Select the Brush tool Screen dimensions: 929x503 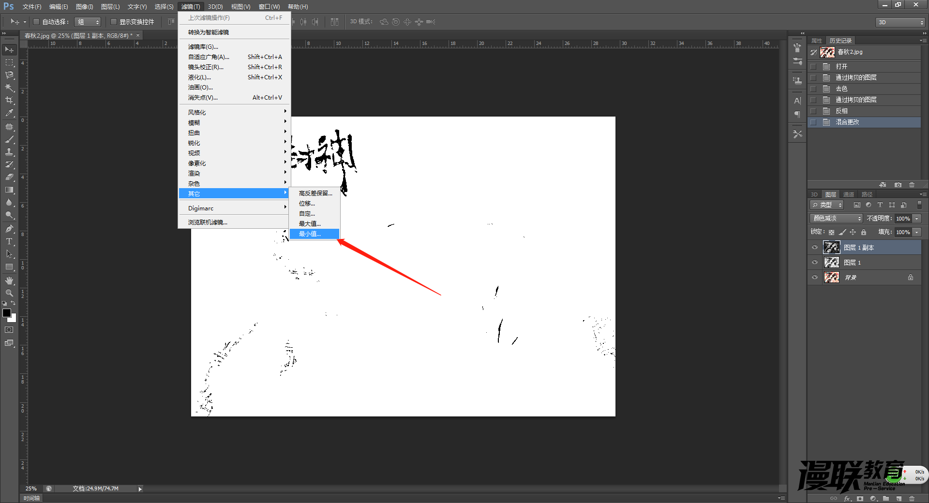pyautogui.click(x=9, y=139)
